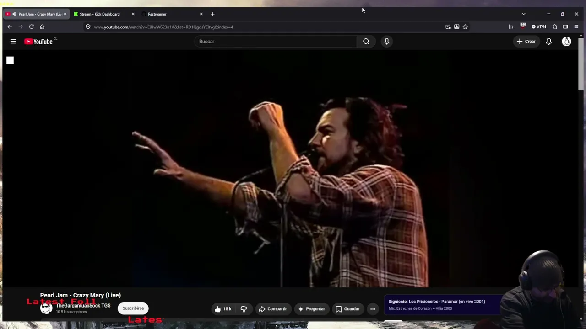
Task: Start voice search with the microphone icon
Action: [x=387, y=42]
